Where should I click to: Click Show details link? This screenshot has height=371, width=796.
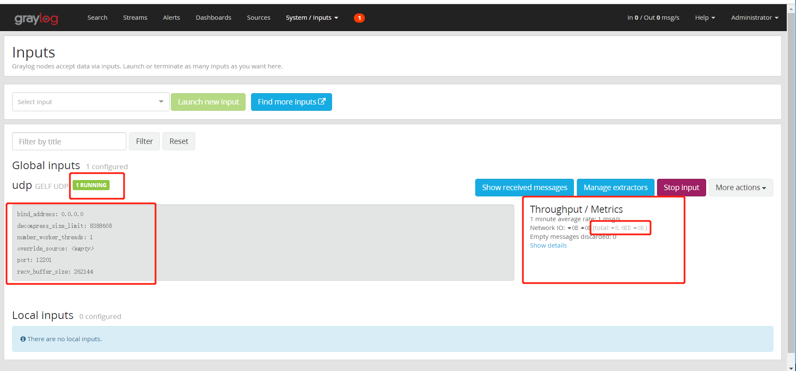[x=548, y=246]
